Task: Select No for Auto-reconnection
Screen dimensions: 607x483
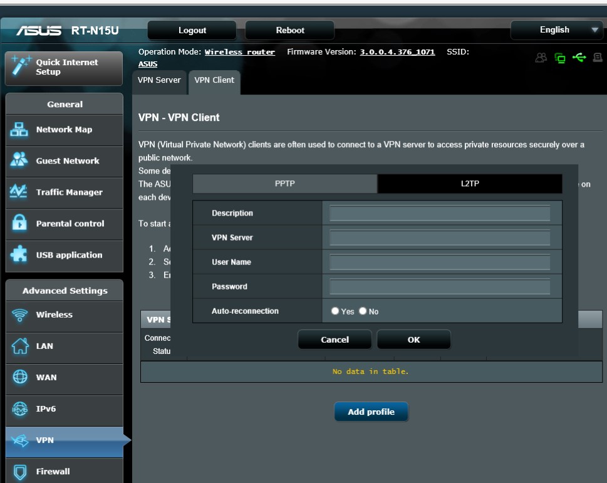Action: tap(363, 311)
